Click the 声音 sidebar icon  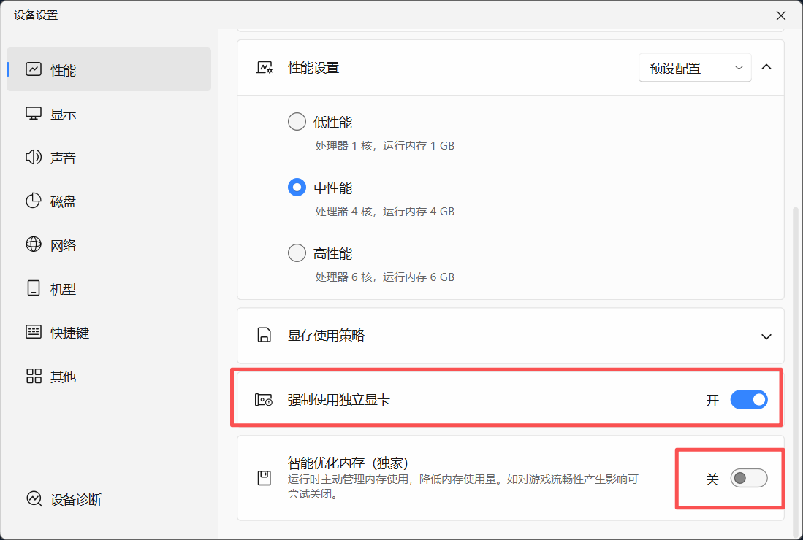33,157
